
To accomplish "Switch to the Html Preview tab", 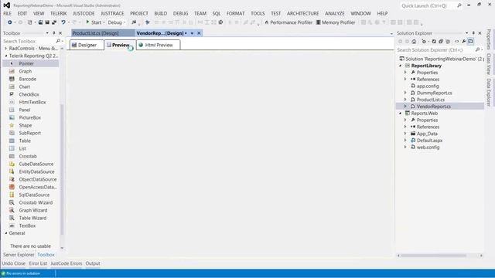I will [158, 45].
